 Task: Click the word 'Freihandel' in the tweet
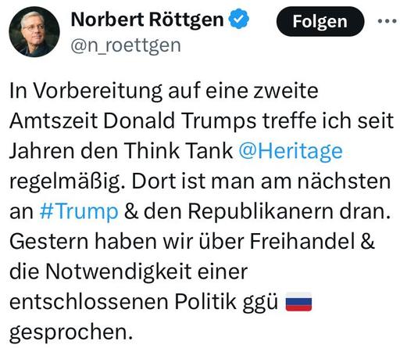302,241
